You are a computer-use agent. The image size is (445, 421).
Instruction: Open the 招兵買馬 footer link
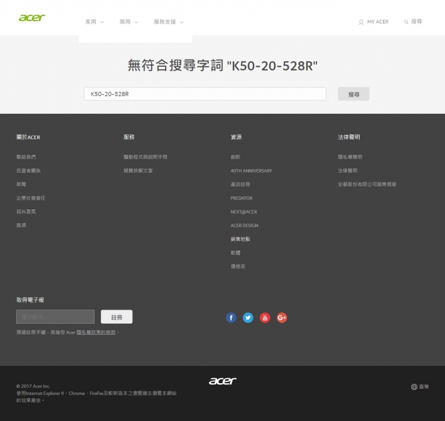26,212
